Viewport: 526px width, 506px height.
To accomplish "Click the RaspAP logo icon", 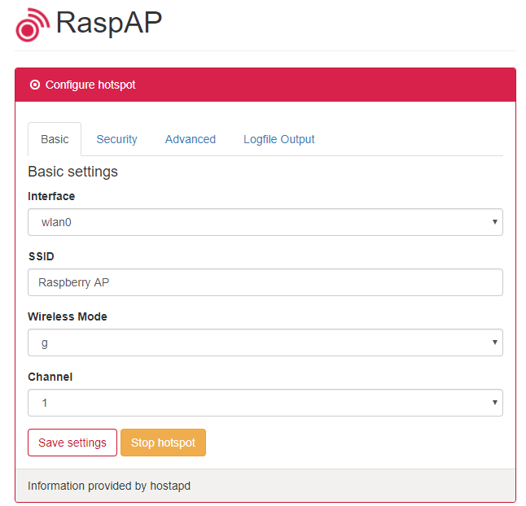I will click(33, 25).
